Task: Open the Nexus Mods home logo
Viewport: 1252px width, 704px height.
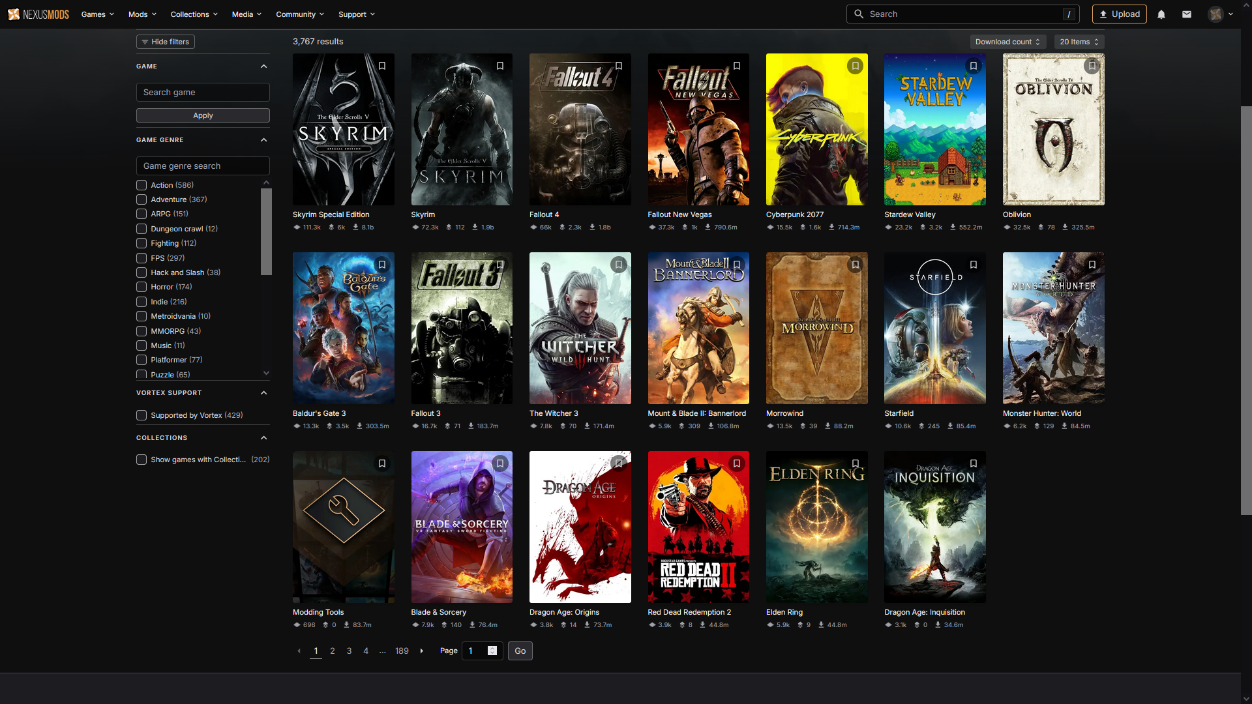Action: click(x=38, y=14)
